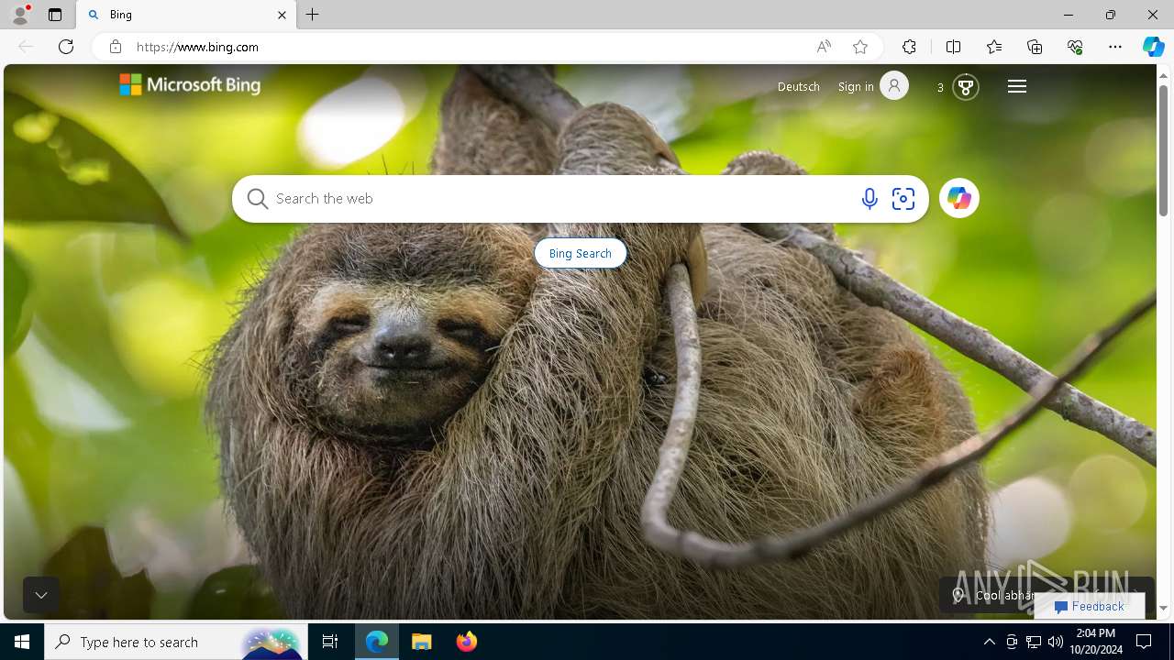1174x660 pixels.
Task: Launch Copilot chat round button
Action: pyautogui.click(x=959, y=198)
